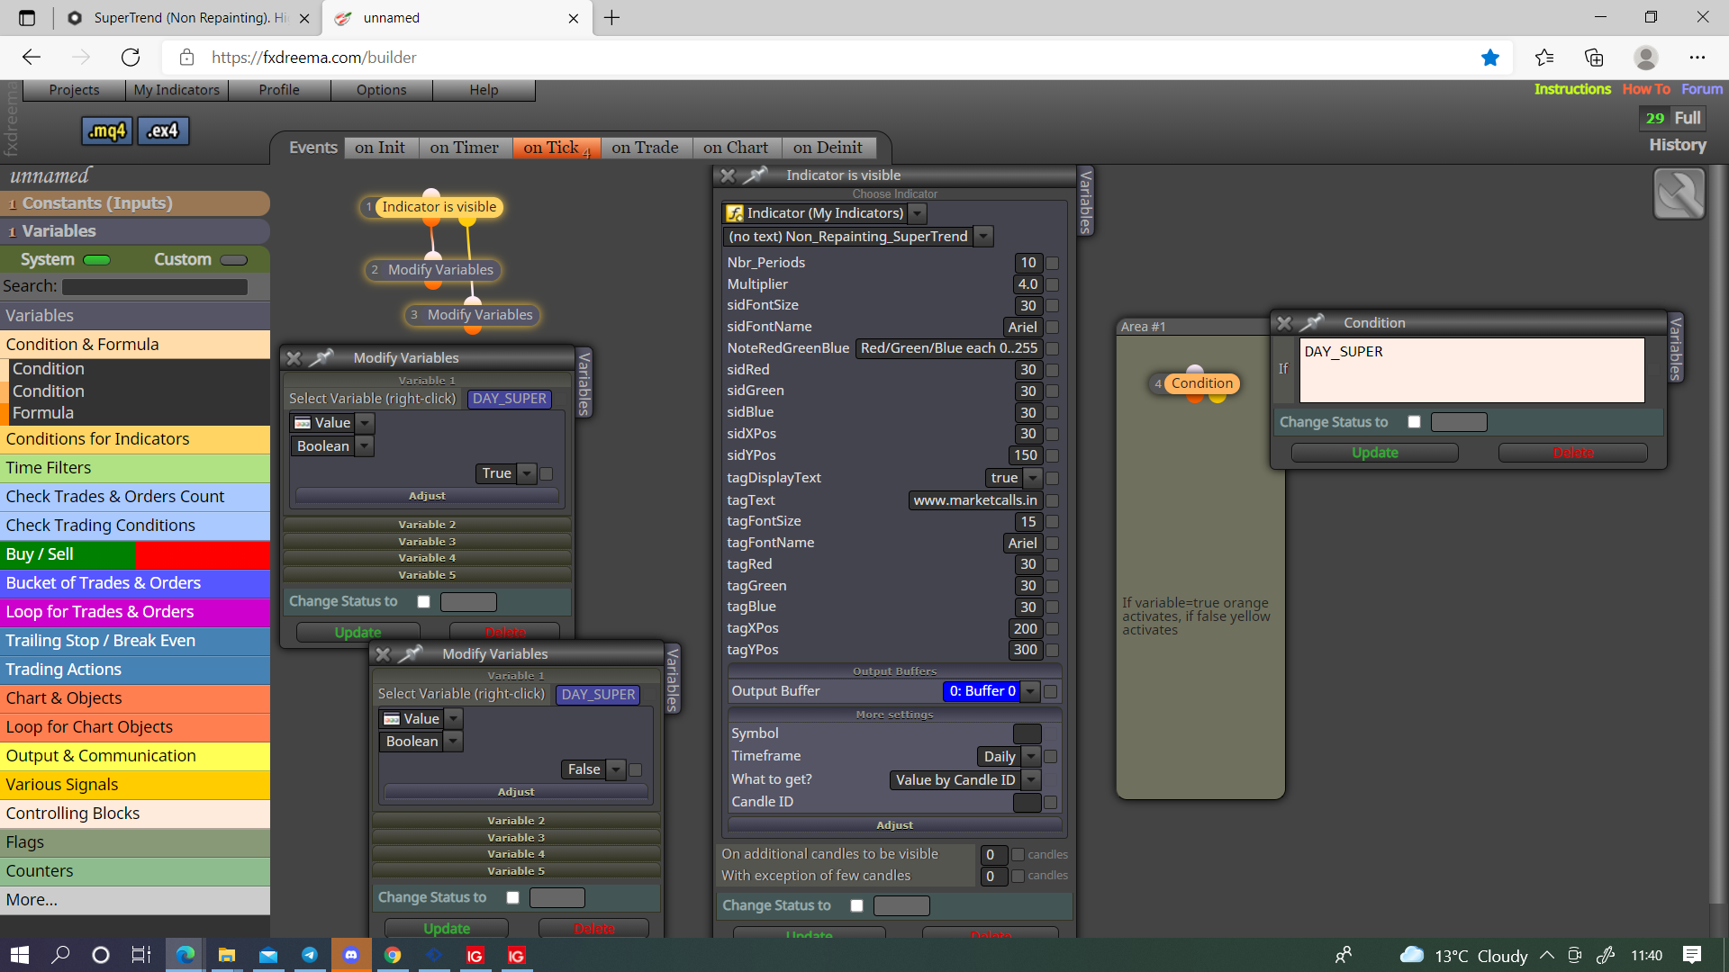Close the Condition panel

tap(1285, 323)
